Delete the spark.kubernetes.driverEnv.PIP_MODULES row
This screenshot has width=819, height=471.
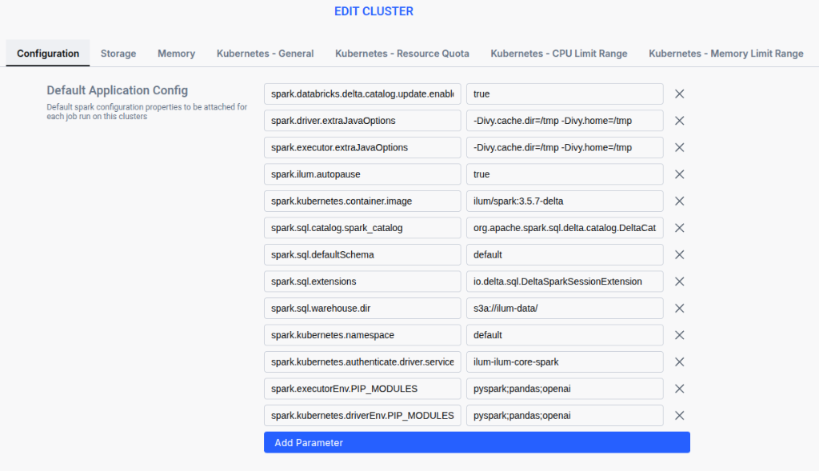point(679,415)
